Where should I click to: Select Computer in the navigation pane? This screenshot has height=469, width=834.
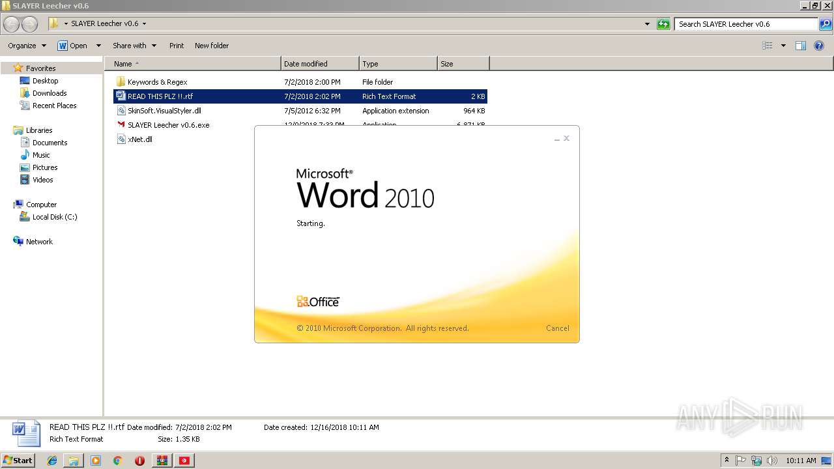coord(41,205)
